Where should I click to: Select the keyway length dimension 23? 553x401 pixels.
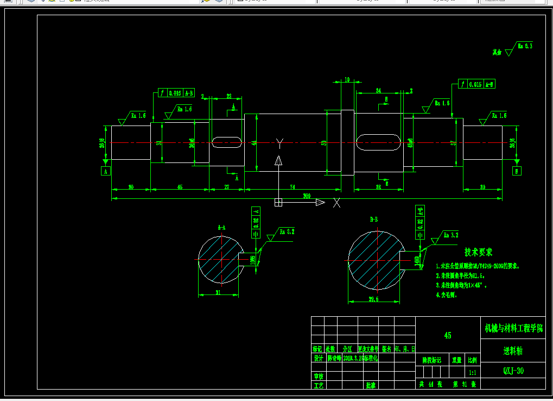tap(229, 96)
